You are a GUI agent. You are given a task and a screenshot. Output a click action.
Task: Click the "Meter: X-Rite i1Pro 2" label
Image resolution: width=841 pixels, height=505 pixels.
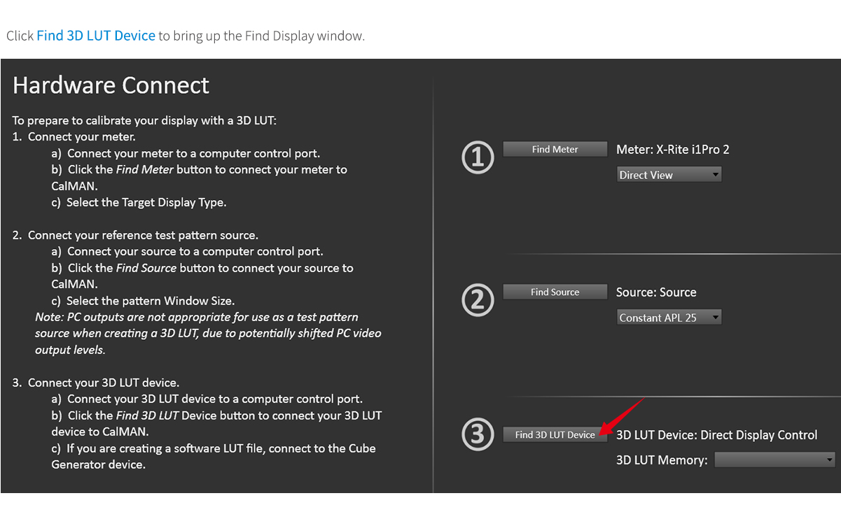tap(673, 149)
